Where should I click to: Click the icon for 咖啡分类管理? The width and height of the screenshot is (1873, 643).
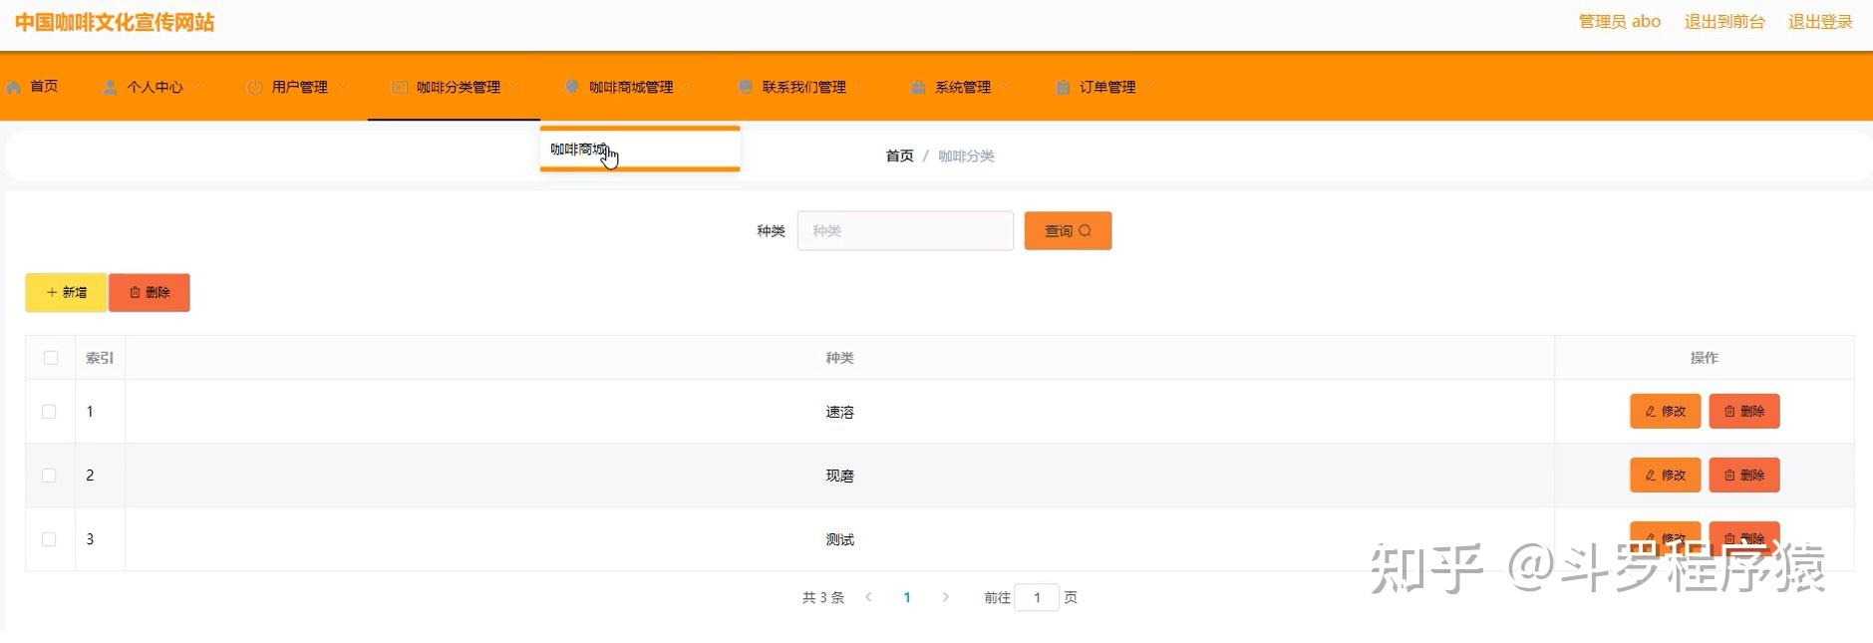click(x=400, y=88)
